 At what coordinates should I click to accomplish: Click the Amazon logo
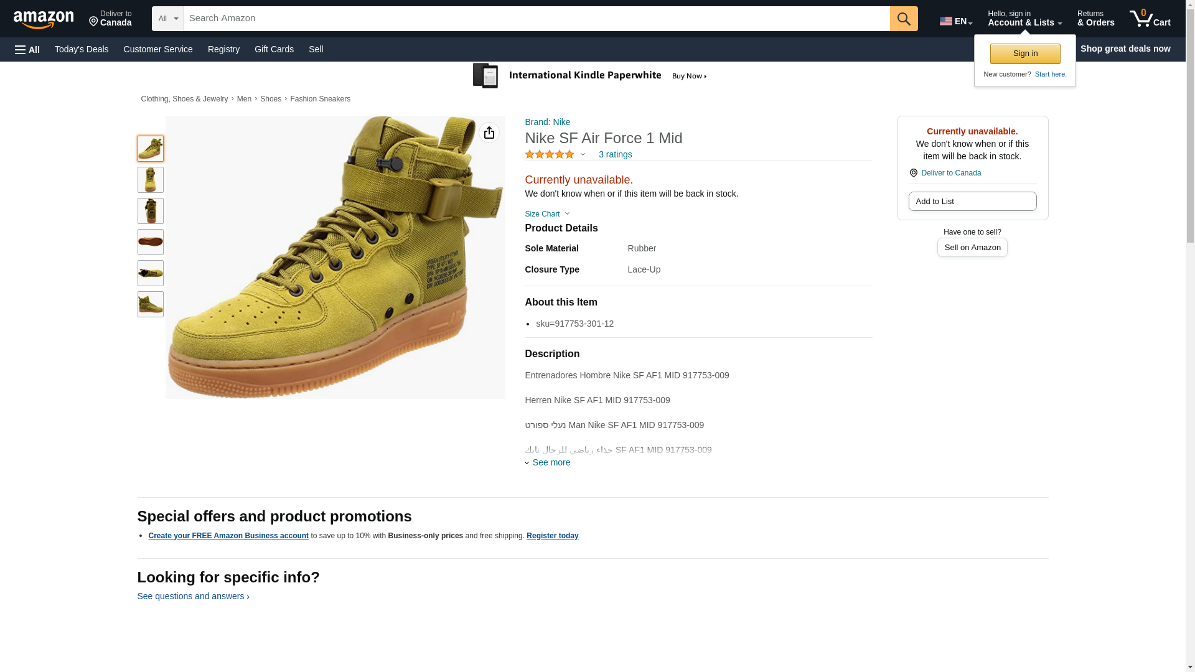tap(44, 19)
